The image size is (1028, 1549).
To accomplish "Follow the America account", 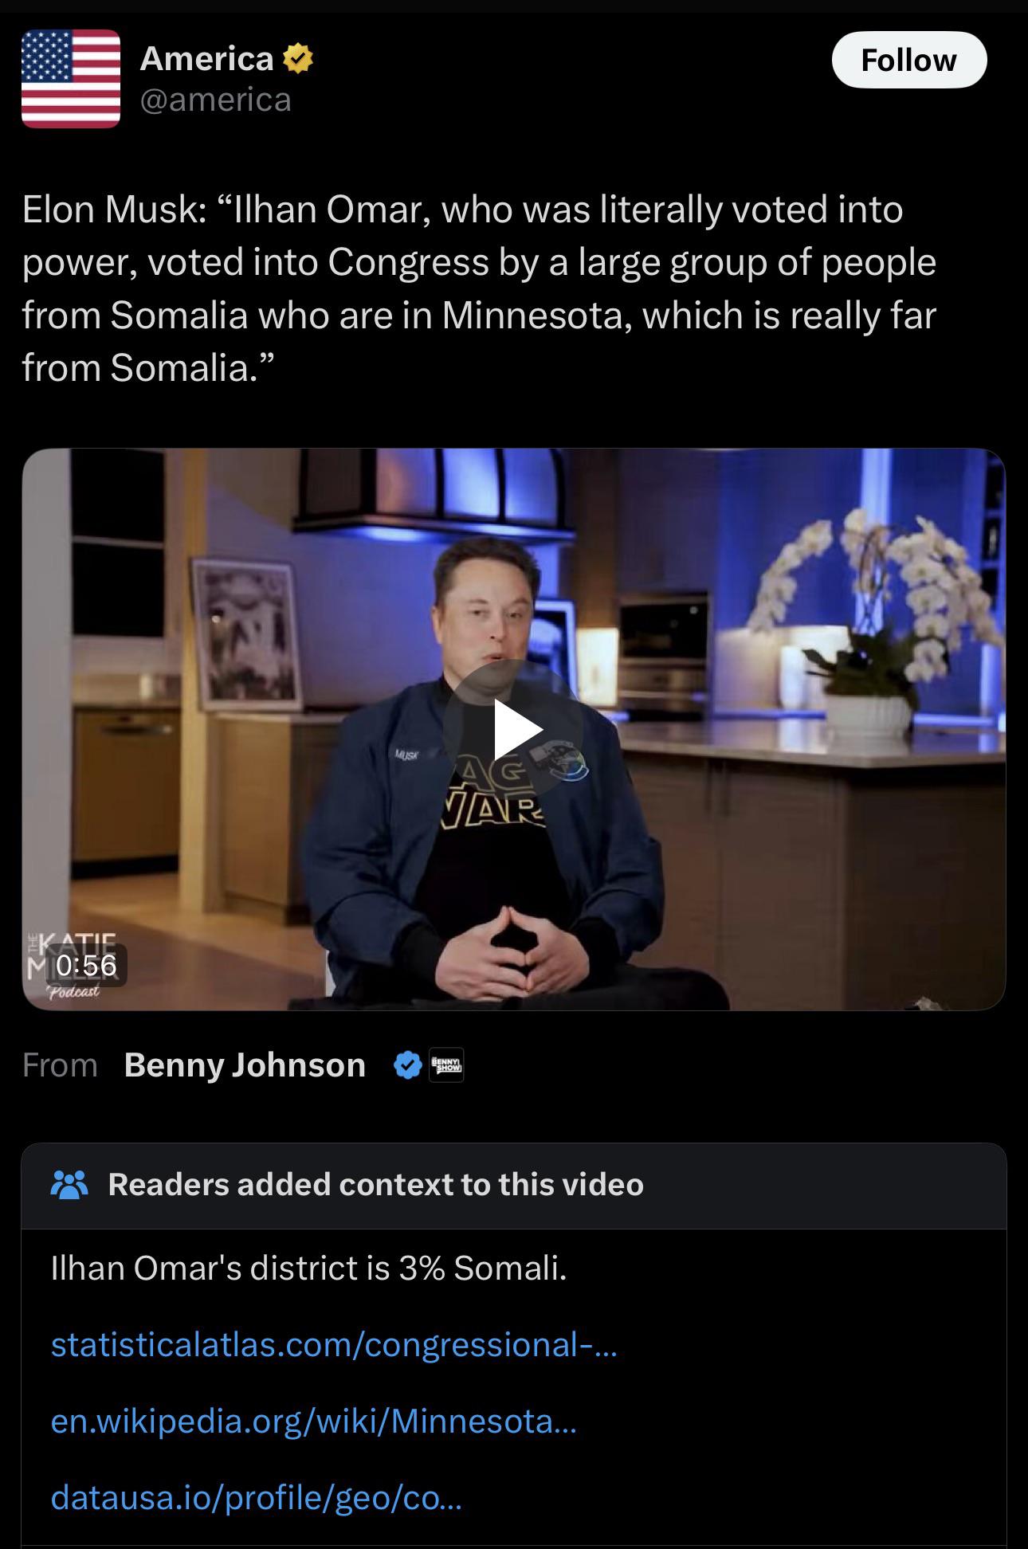I will (x=909, y=60).
